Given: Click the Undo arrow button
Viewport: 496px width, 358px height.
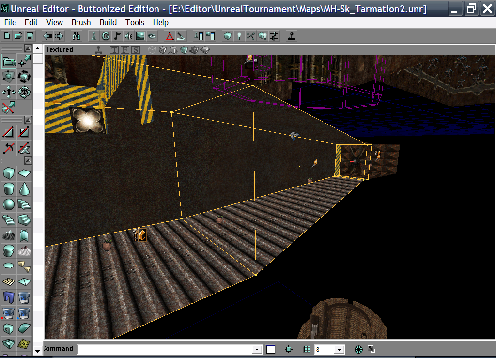Looking at the screenshot, I should (x=47, y=35).
